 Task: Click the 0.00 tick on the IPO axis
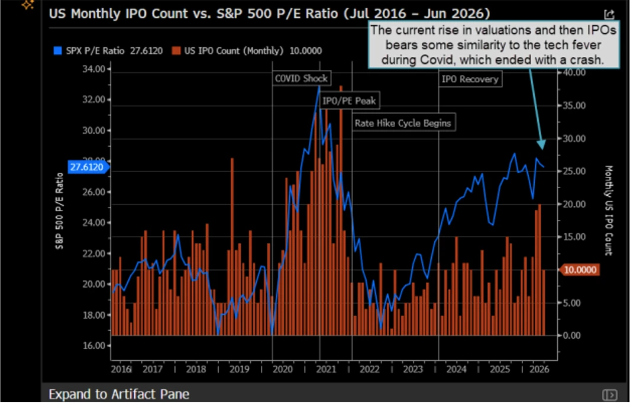coord(572,335)
